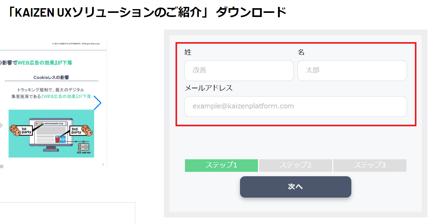Screen dimensions: 435x224
Task: Select the ステップ3 step indicator
Action: (370, 165)
